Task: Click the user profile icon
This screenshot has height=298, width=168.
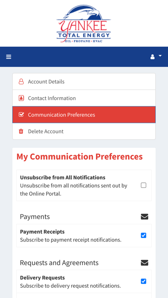Action: [153, 57]
